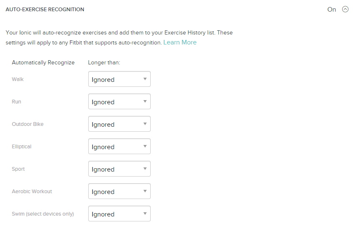Click the AUTO-EXERCISE RECOGNITION heading

click(45, 10)
